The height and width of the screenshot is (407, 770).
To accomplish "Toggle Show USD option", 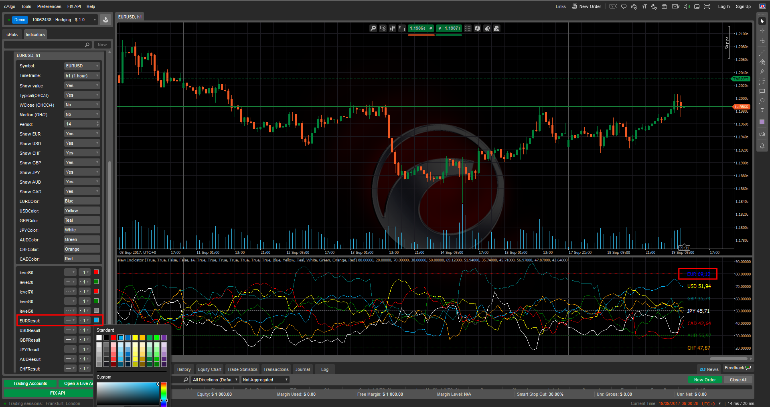I will [x=82, y=143].
